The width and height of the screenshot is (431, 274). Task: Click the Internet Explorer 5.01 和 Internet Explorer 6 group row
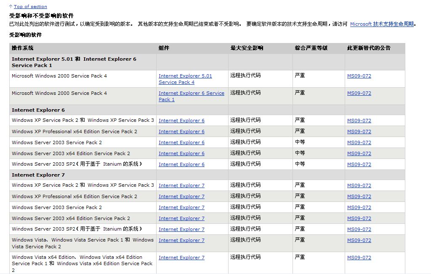point(207,62)
